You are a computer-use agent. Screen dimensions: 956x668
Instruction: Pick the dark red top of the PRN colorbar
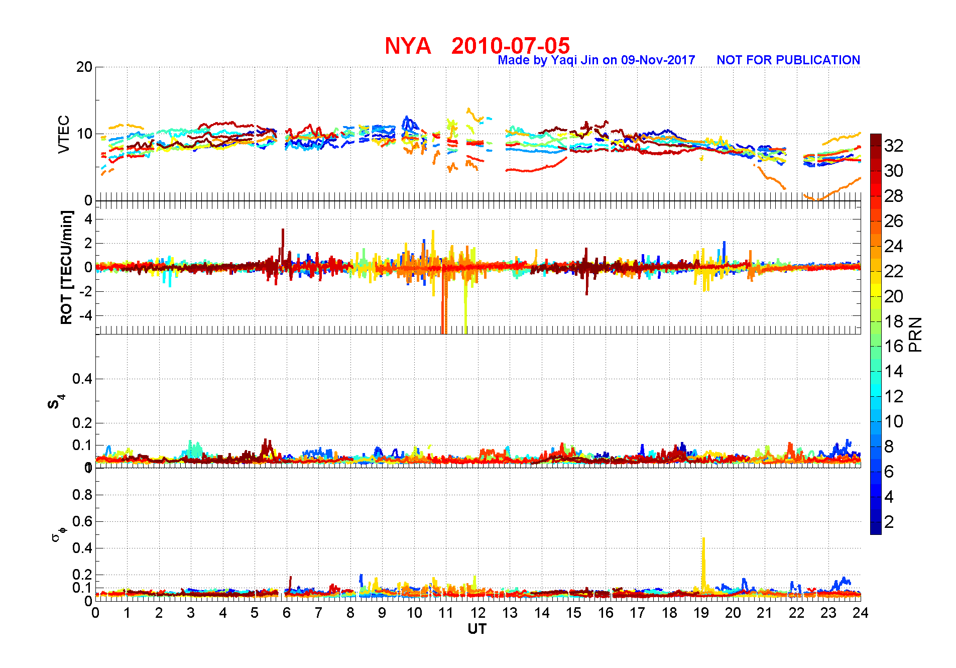[x=876, y=140]
